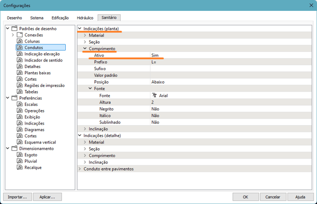This screenshot has width=317, height=204.
Task: Switch to the Hidráulico tab
Action: coord(85,18)
